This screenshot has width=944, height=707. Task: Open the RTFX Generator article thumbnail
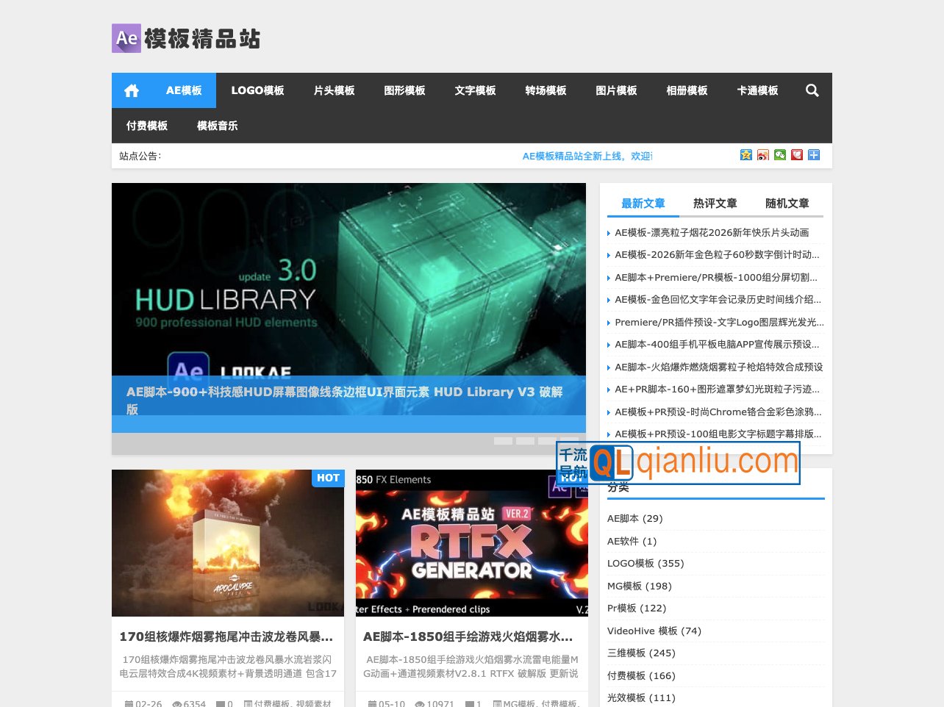click(471, 543)
